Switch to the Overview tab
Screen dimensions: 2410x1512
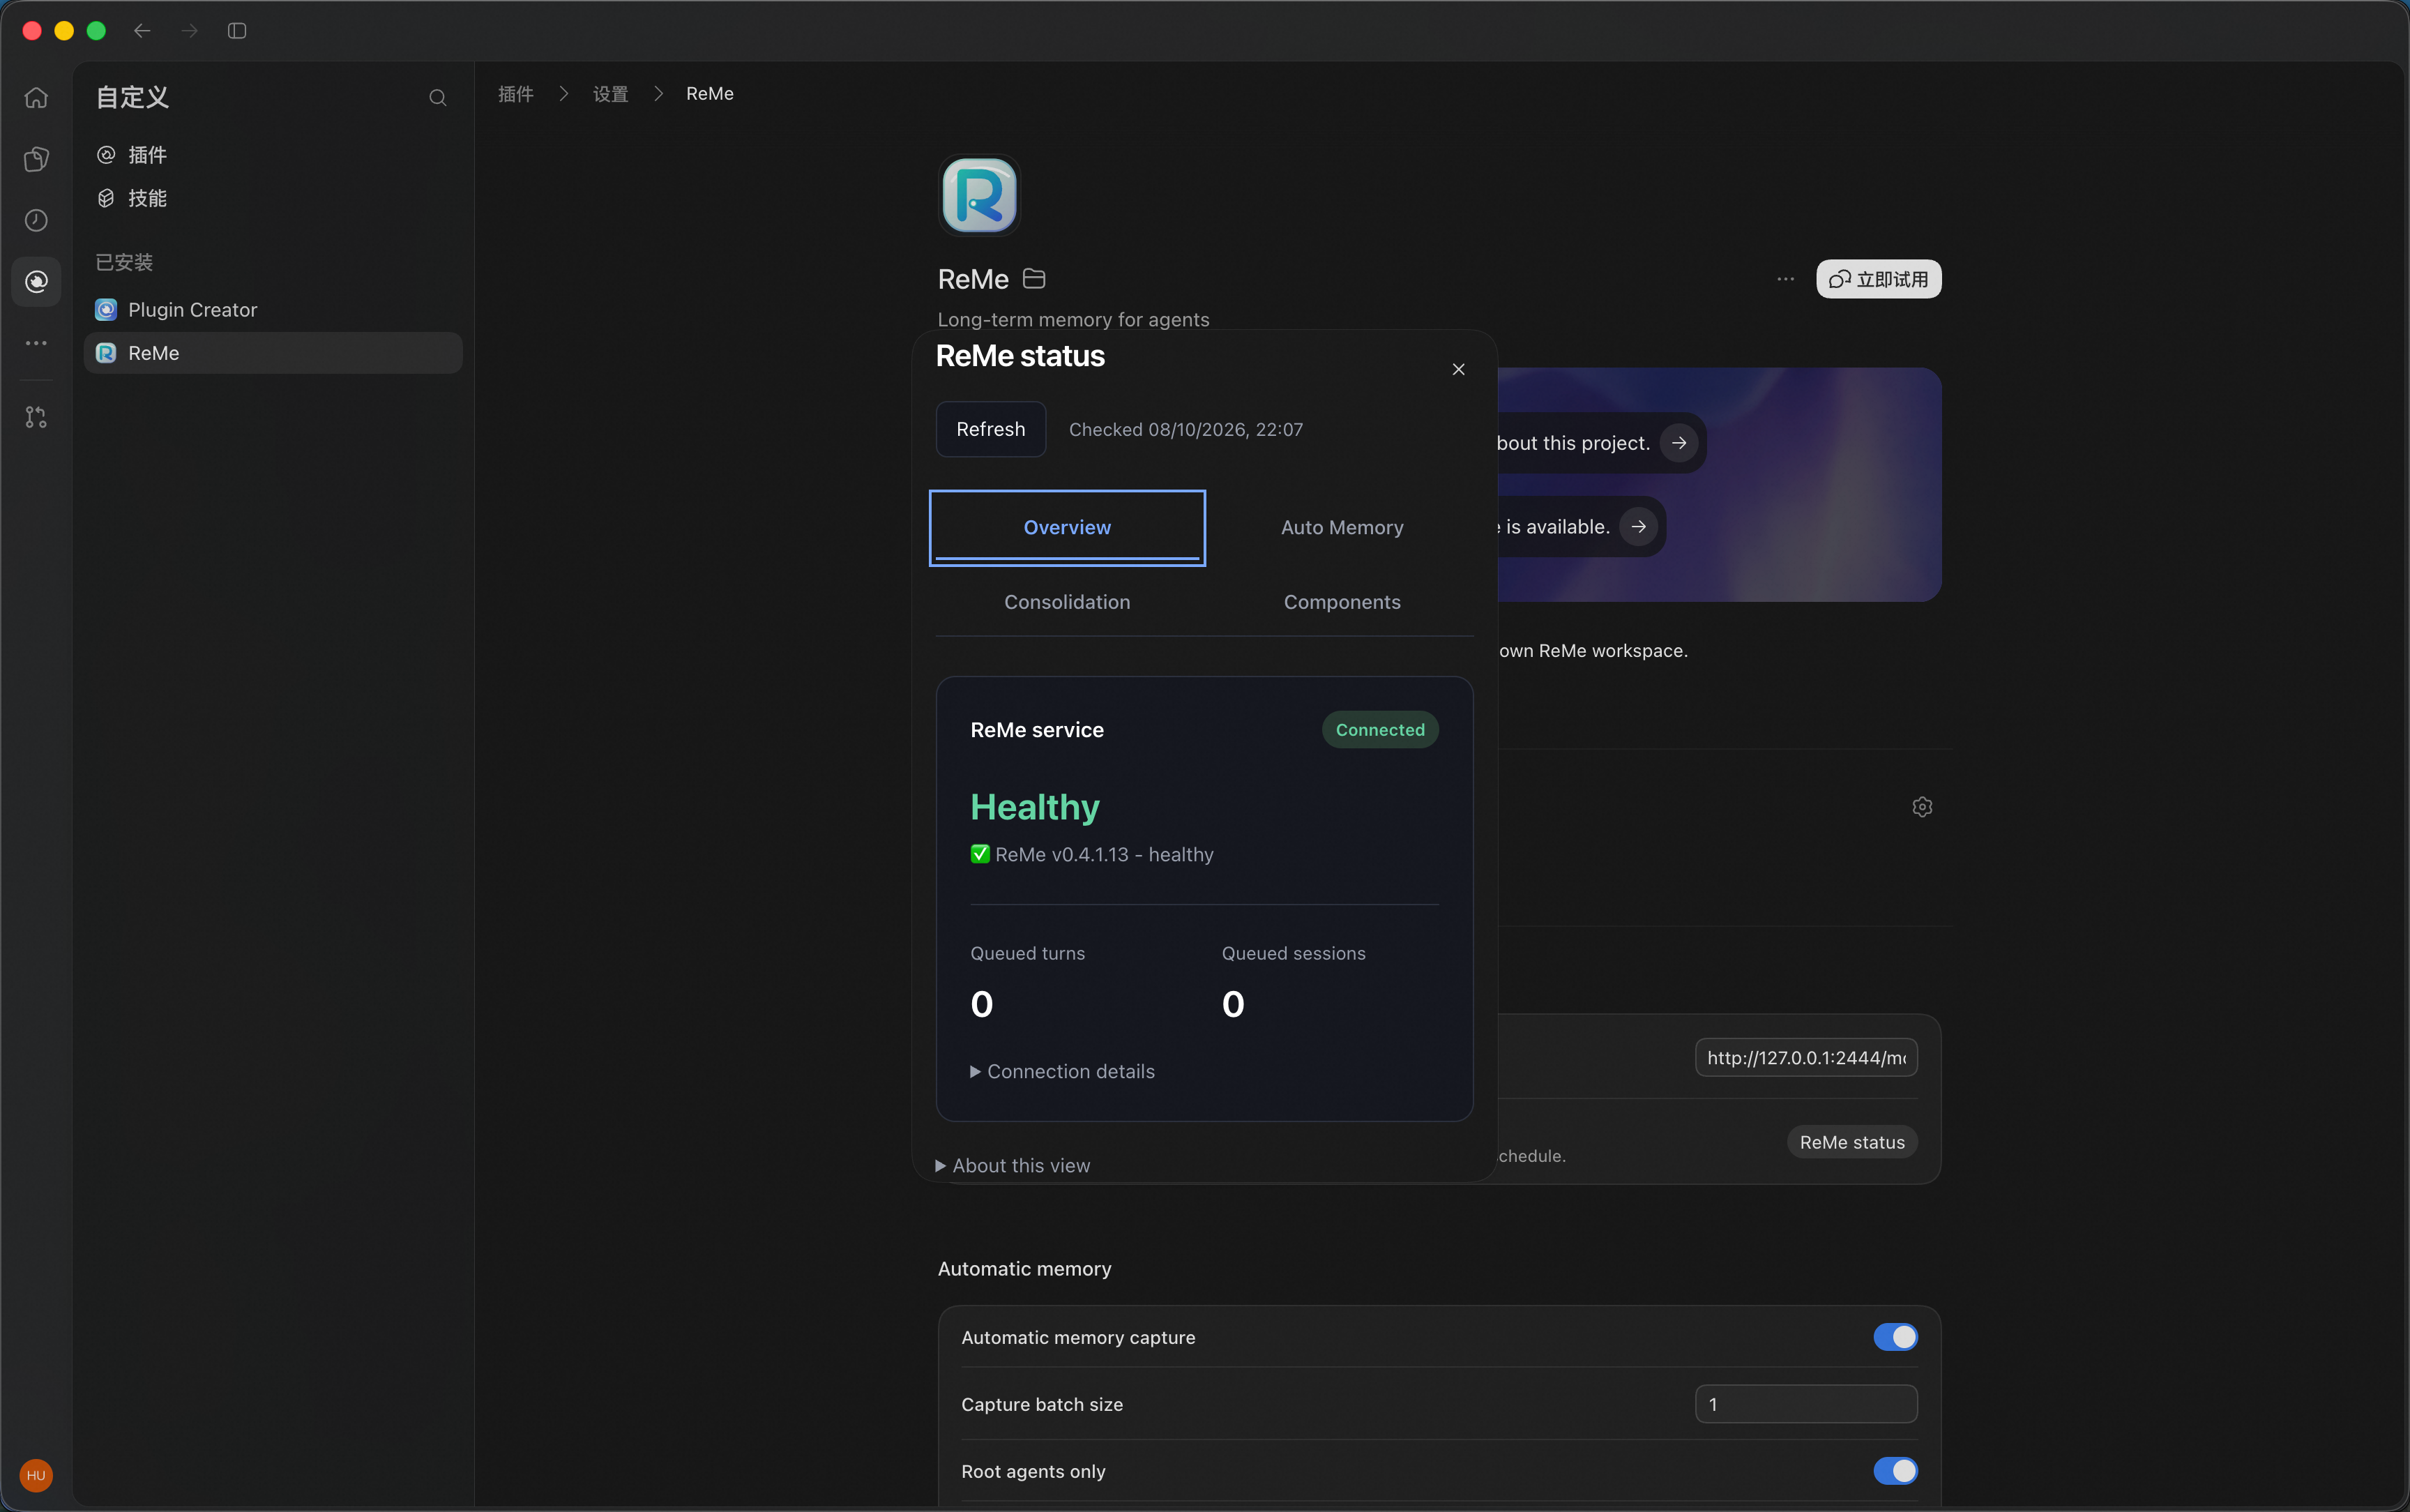click(1066, 527)
